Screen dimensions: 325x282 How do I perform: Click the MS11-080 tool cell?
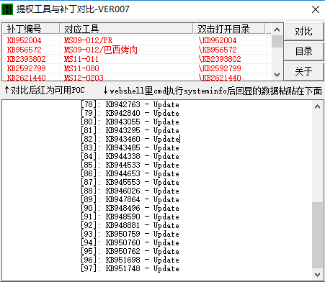point(81,68)
